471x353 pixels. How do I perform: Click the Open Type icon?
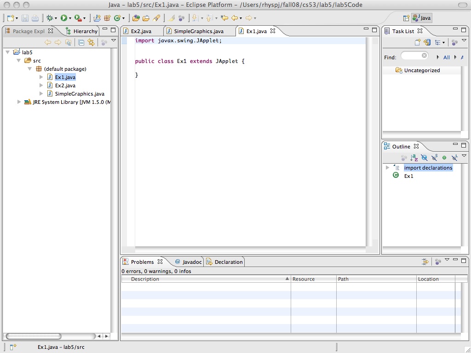coord(136,18)
